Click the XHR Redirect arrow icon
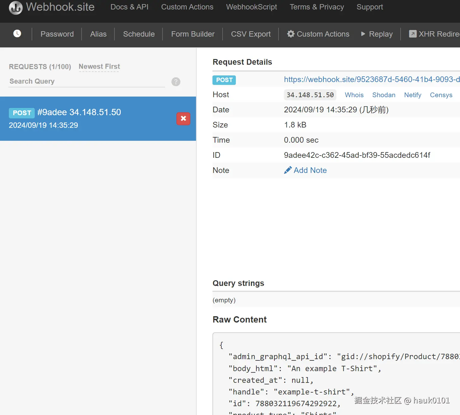This screenshot has width=460, height=415. [413, 34]
